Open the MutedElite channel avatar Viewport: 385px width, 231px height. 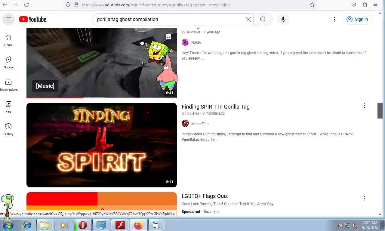click(185, 124)
